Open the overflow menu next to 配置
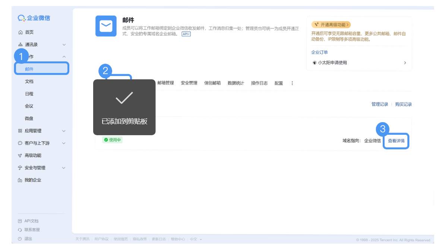This screenshot has height=251, width=436. [x=292, y=83]
